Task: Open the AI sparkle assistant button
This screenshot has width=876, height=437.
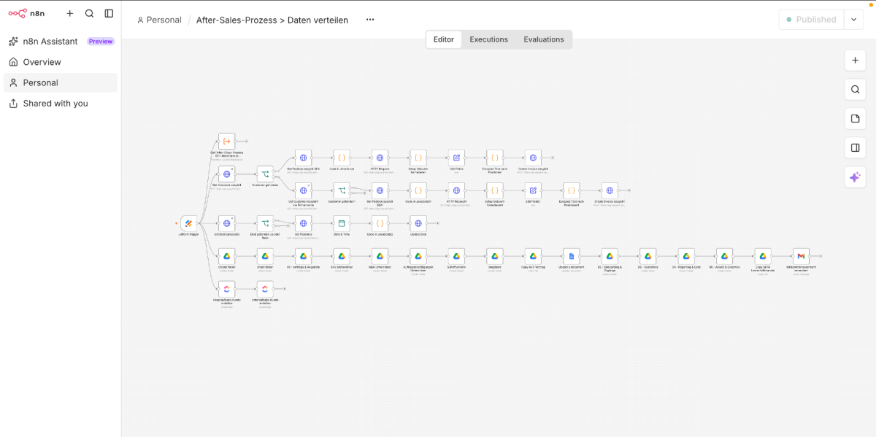Action: click(855, 177)
